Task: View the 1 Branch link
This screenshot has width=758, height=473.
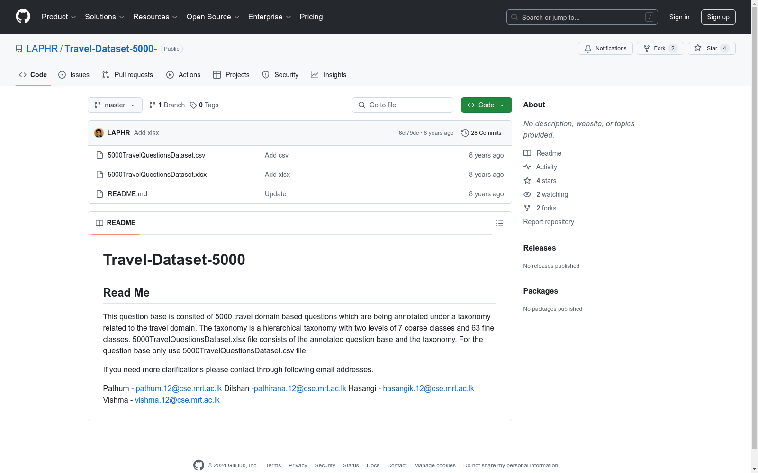Action: click(x=167, y=105)
